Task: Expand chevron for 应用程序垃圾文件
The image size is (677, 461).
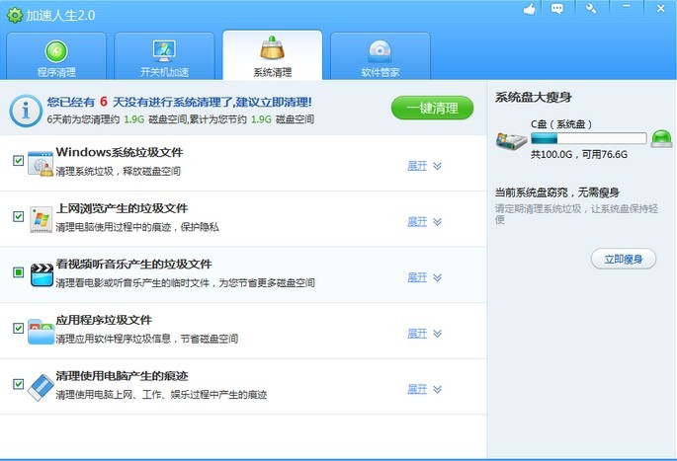Action: [x=438, y=334]
